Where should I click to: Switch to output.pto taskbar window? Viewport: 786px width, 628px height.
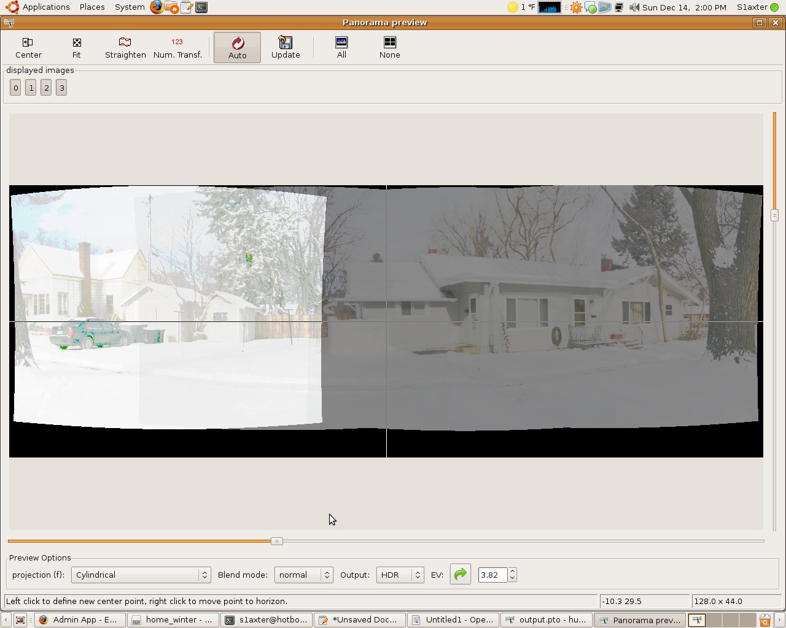click(x=546, y=620)
